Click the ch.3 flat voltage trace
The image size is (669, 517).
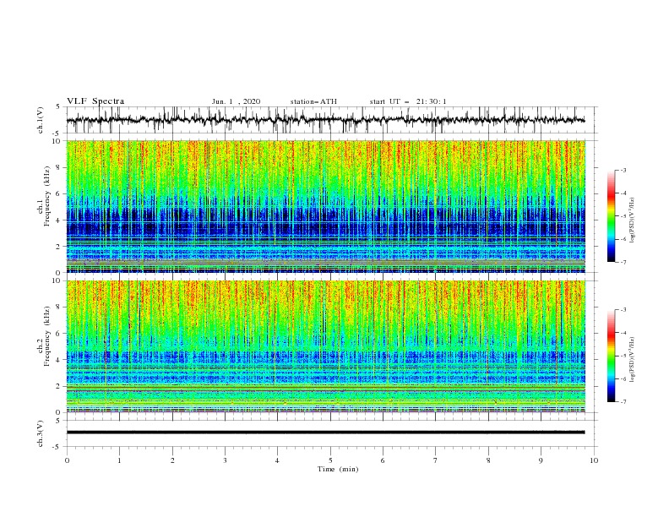pyautogui.click(x=326, y=433)
